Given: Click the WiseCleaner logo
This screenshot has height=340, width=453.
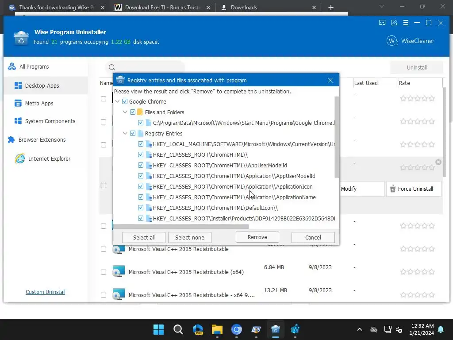Looking at the screenshot, I should (x=410, y=41).
